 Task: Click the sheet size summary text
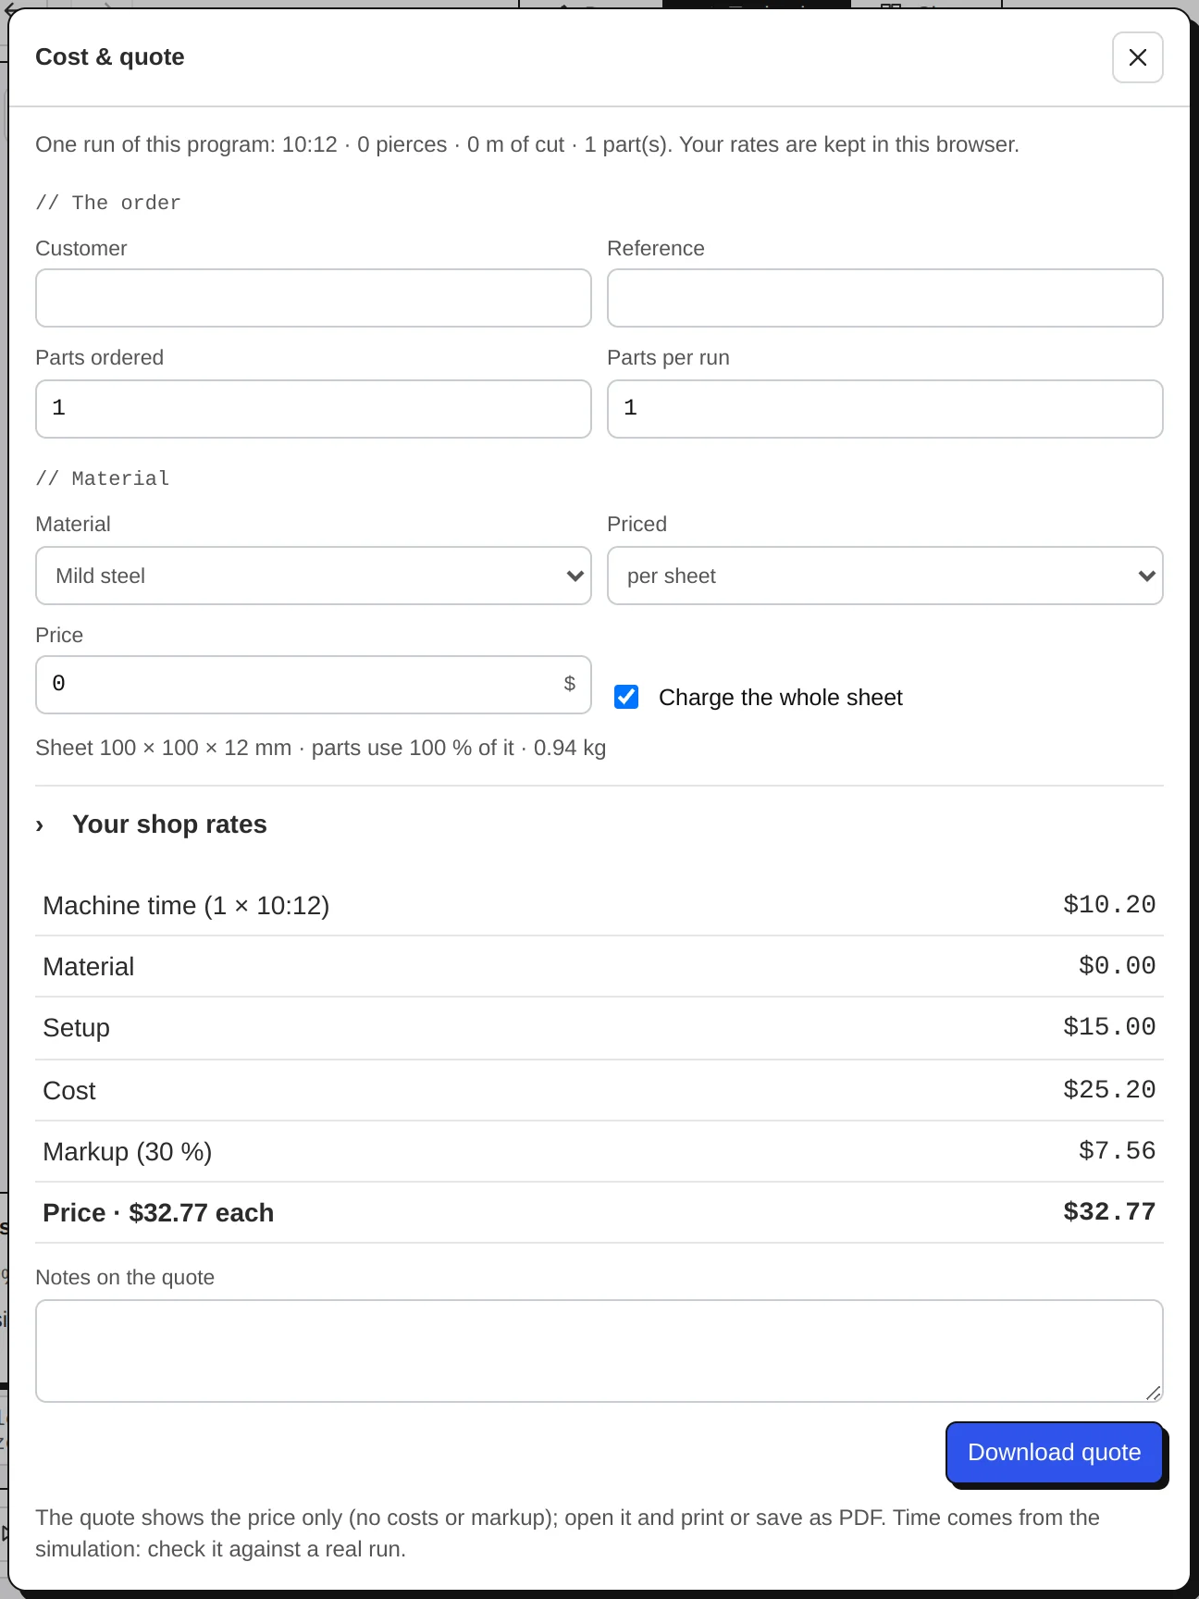coord(321,748)
